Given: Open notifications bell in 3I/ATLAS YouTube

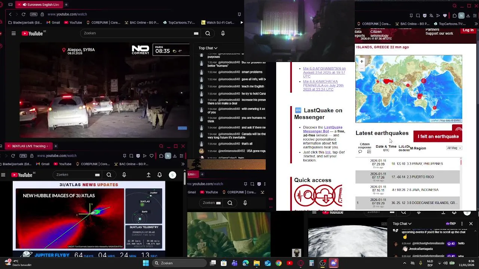Looking at the screenshot, I should pos(160,175).
